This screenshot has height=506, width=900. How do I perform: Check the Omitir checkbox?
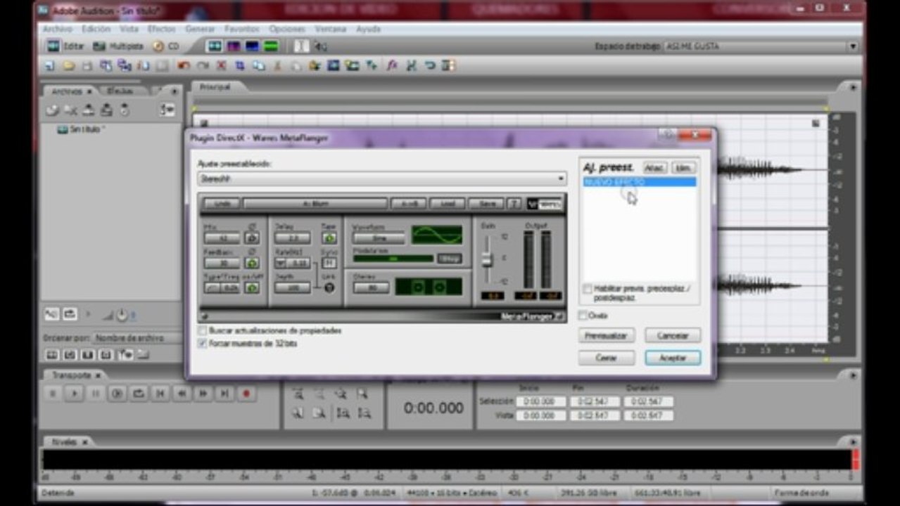[x=583, y=316]
